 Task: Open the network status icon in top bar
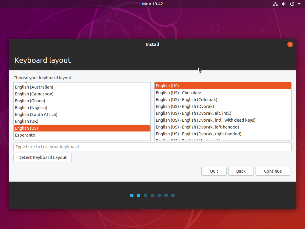275,4
